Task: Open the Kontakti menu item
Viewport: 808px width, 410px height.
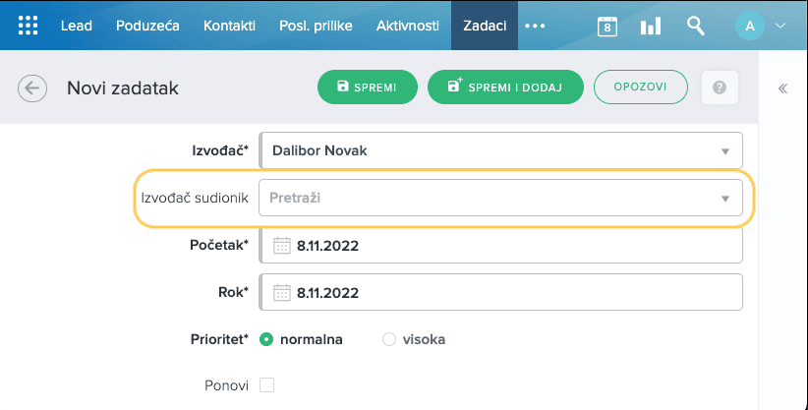Action: pyautogui.click(x=229, y=26)
